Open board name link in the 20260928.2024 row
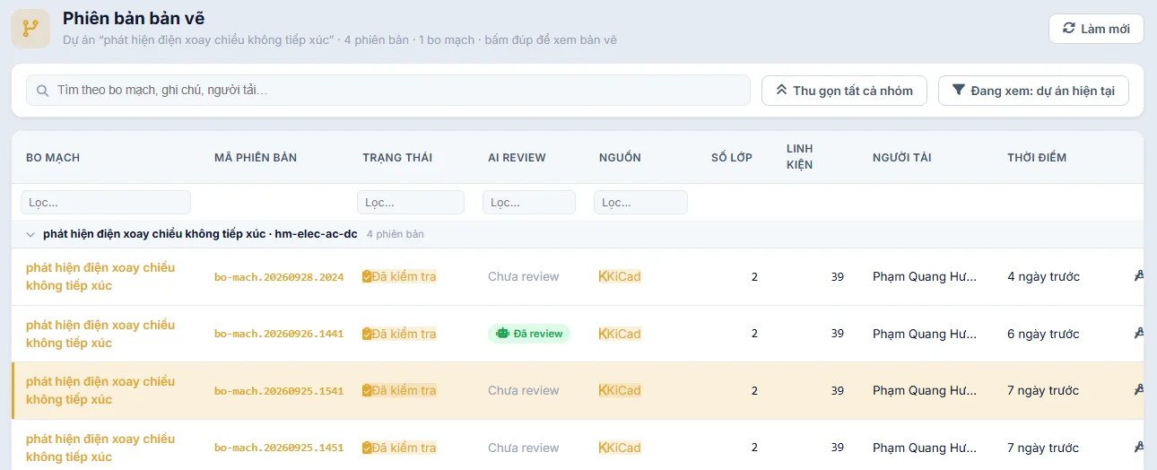The height and width of the screenshot is (470, 1157). 100,276
